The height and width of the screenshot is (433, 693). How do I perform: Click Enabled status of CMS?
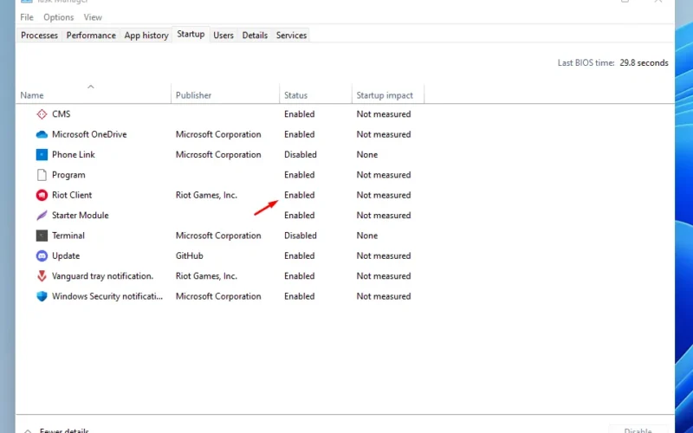[x=299, y=114]
